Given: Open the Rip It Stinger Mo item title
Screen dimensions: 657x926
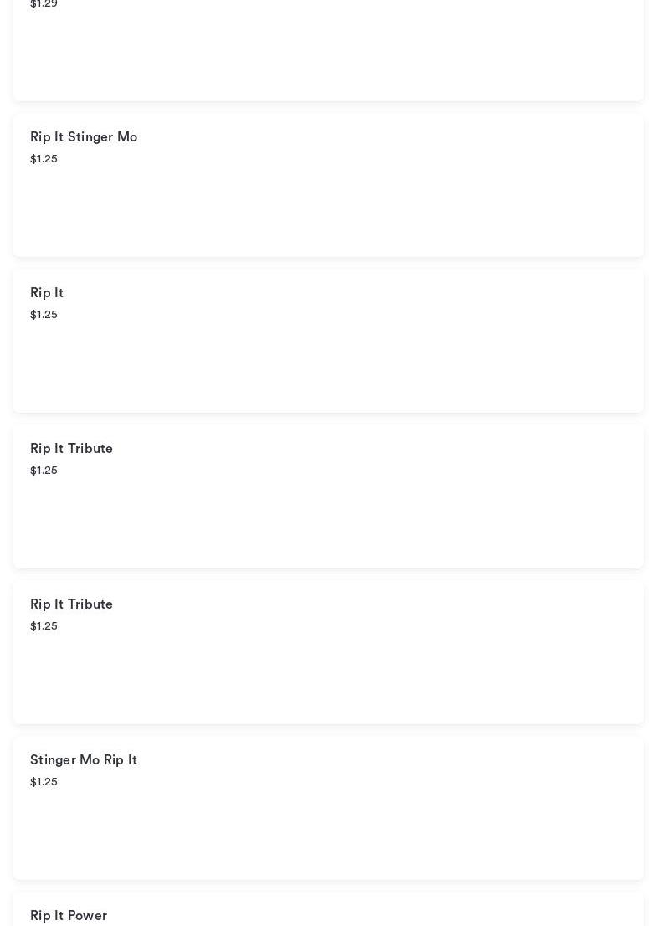Looking at the screenshot, I should pos(84,137).
